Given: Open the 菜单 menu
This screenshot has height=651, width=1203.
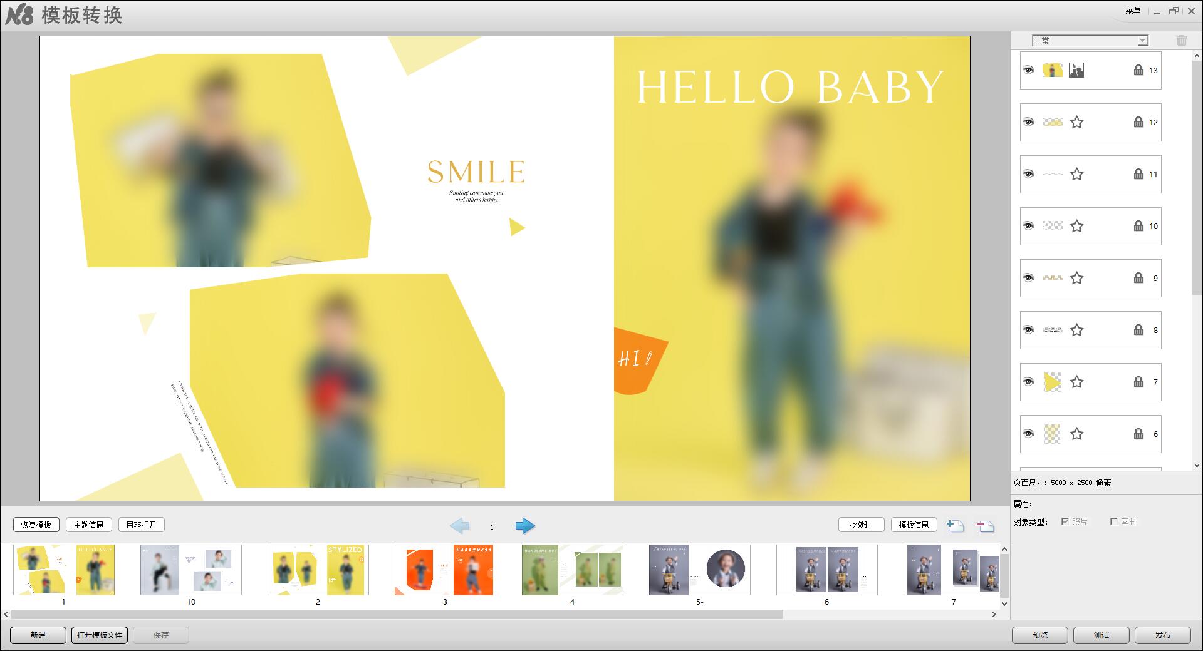Looking at the screenshot, I should coord(1133,11).
